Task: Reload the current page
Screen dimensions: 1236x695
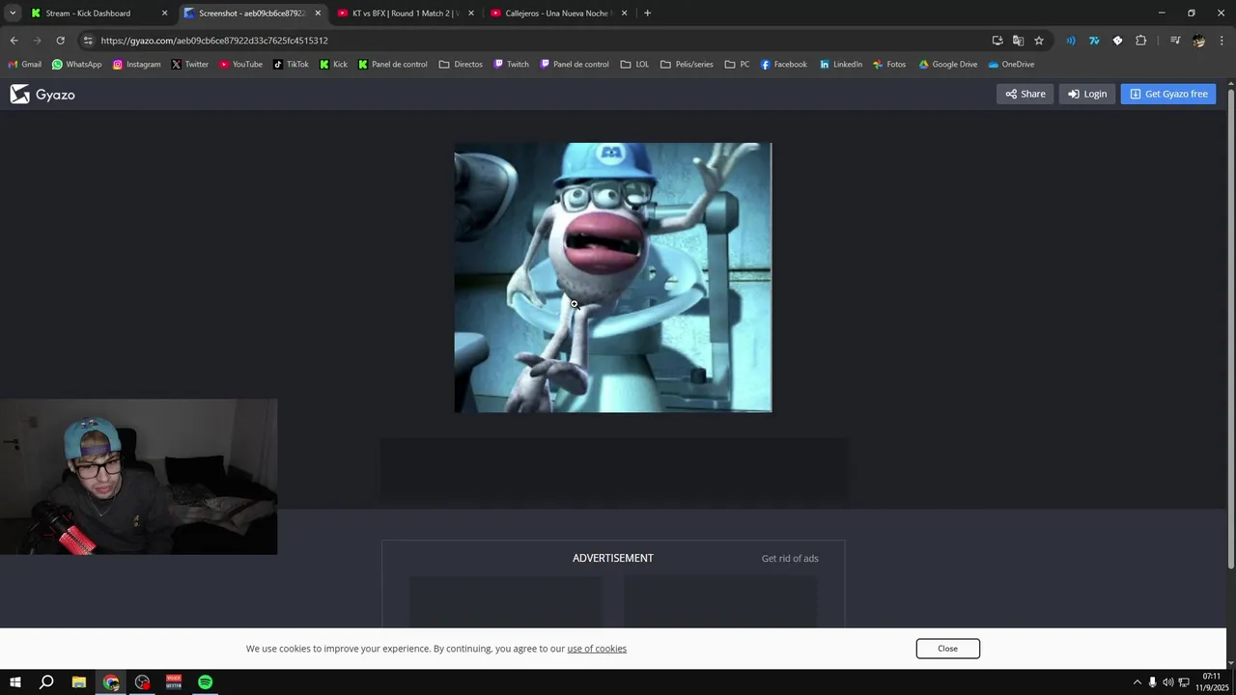Action: tap(60, 41)
